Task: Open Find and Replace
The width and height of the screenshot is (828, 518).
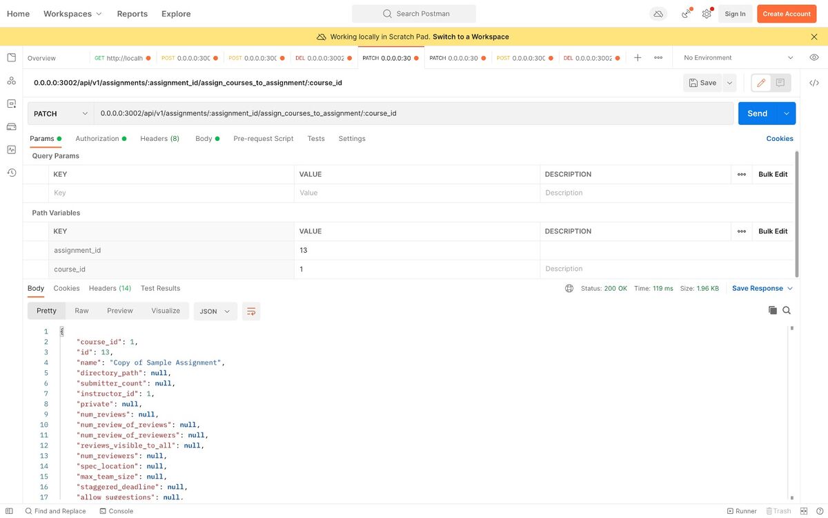Action: pos(55,511)
